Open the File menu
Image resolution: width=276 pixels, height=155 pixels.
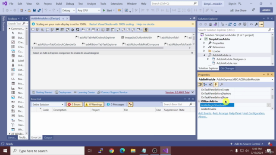point(11,3)
